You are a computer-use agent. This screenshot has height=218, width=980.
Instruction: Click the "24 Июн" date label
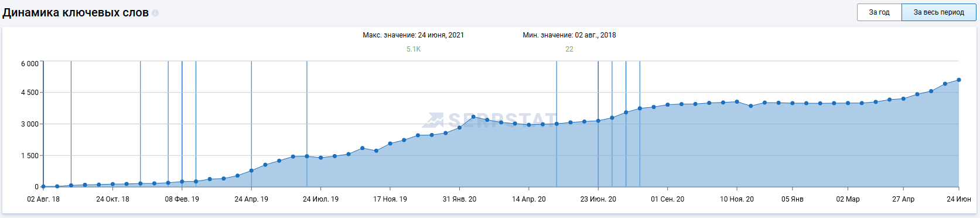pos(959,199)
